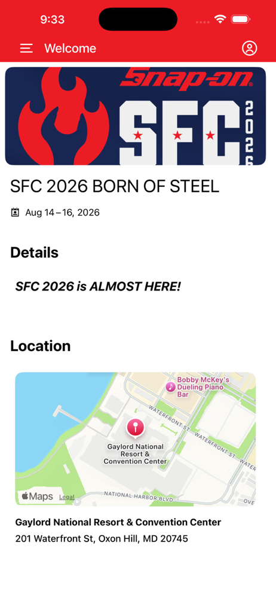Image resolution: width=276 pixels, height=599 pixels.
Task: Tap the Wi-Fi status icon
Action: pyautogui.click(x=220, y=19)
